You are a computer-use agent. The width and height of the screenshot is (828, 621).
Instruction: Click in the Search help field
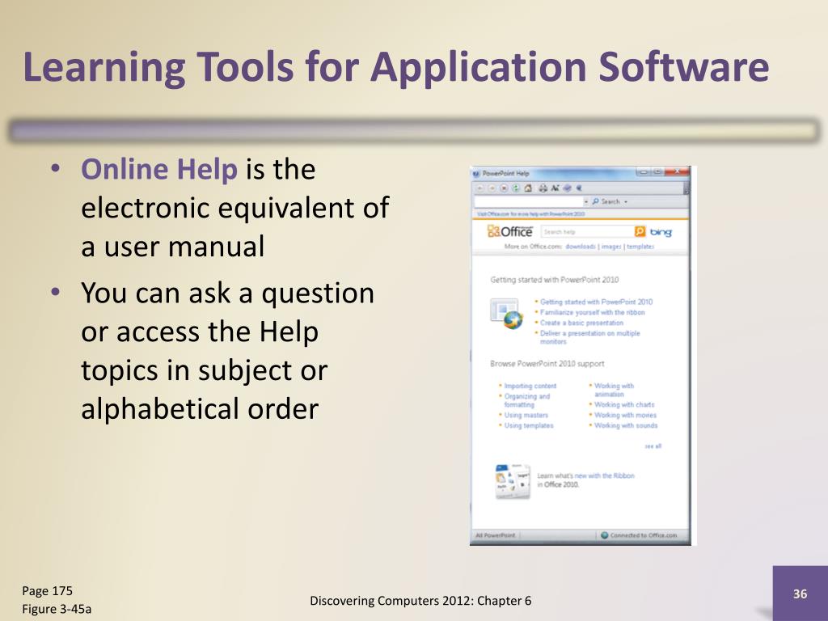tap(587, 231)
